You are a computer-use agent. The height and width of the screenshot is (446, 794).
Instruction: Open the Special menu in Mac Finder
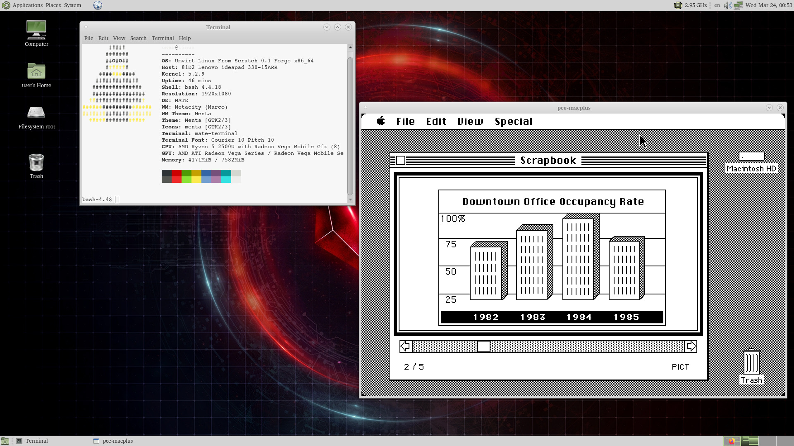pyautogui.click(x=513, y=121)
